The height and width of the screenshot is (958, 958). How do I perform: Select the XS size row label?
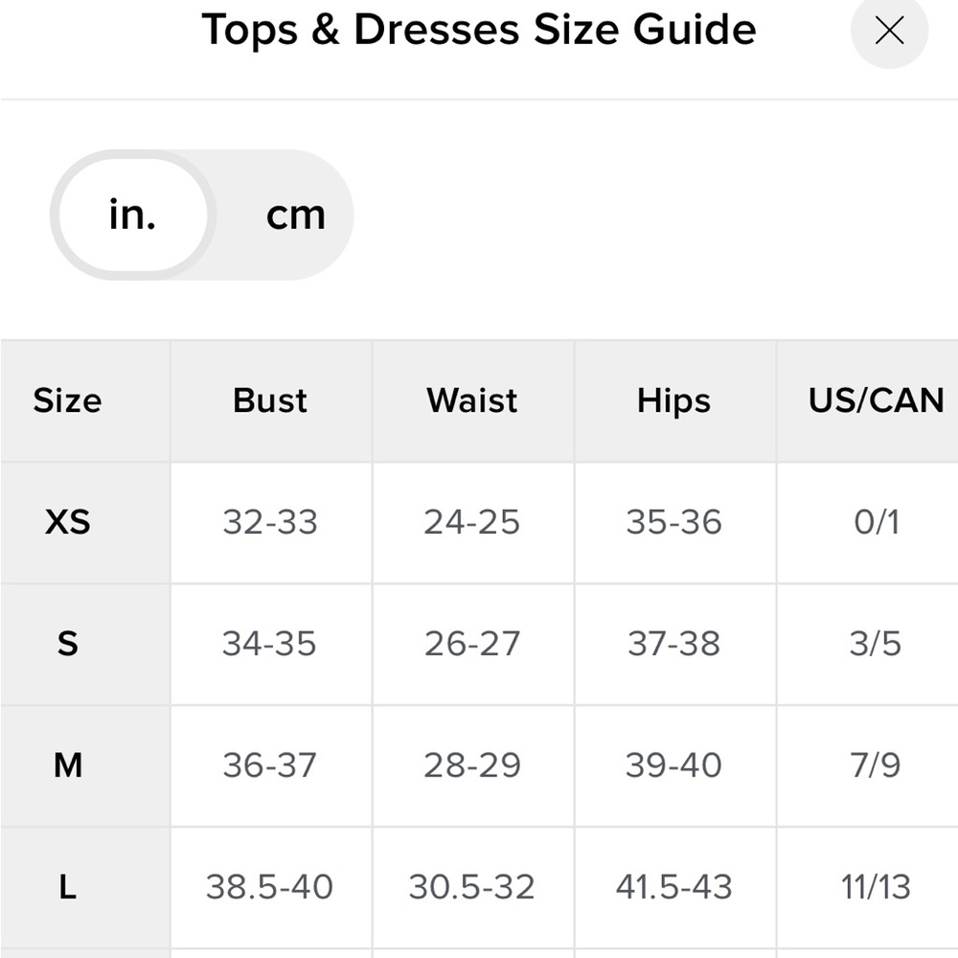coord(67,522)
